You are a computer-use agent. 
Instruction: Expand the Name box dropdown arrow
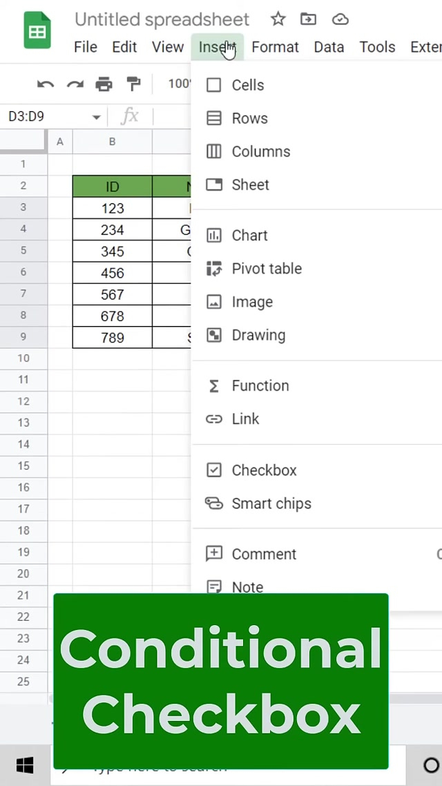coord(96,117)
